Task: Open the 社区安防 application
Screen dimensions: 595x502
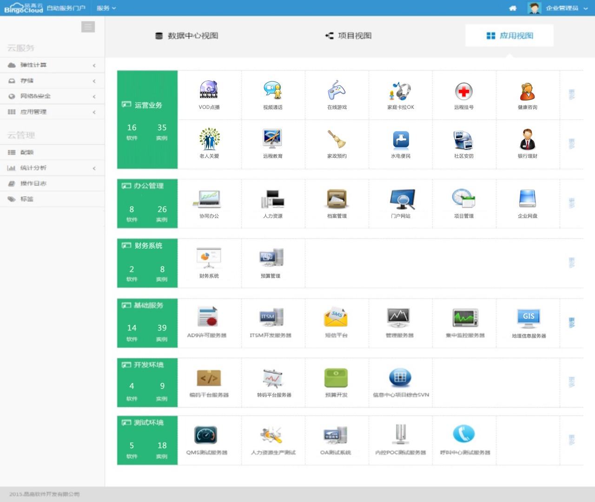Action: tap(463, 140)
